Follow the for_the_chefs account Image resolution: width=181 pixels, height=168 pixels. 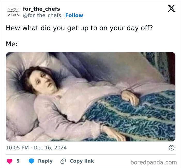[74, 15]
